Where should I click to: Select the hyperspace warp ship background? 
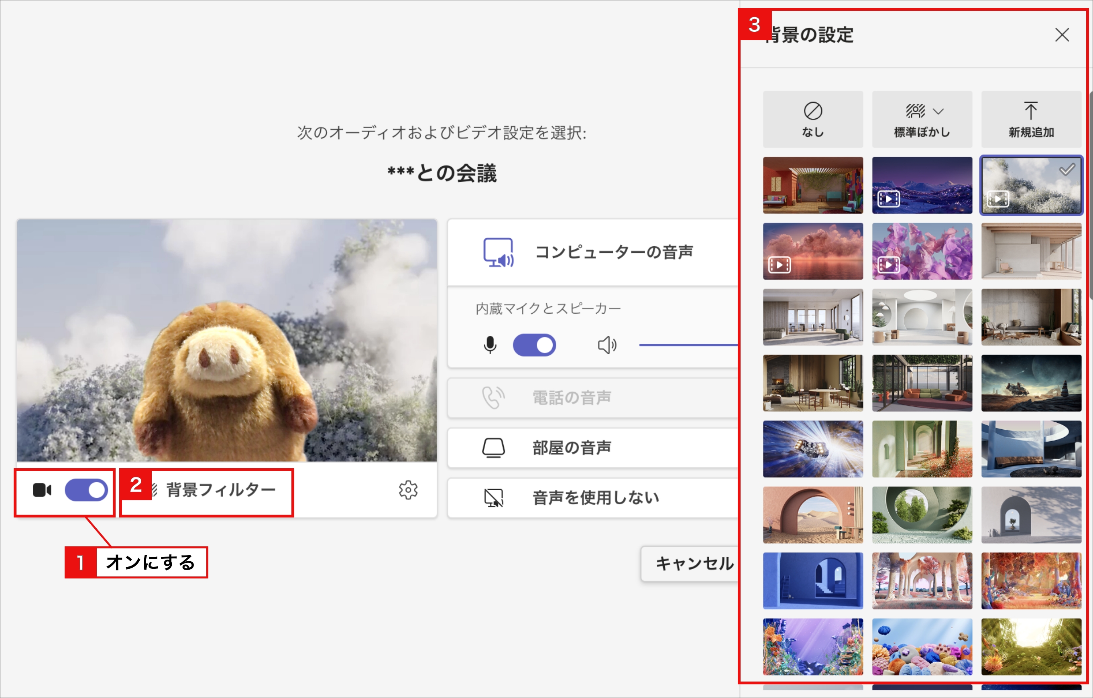pyautogui.click(x=813, y=449)
